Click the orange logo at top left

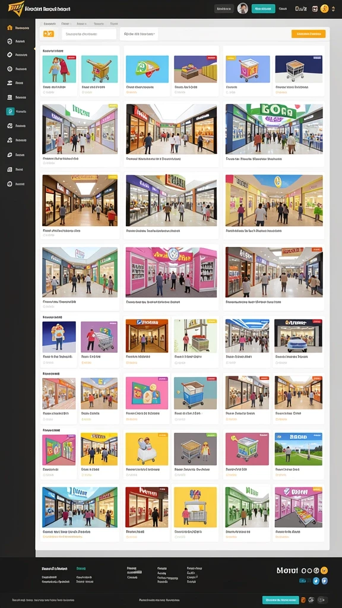(15, 7)
